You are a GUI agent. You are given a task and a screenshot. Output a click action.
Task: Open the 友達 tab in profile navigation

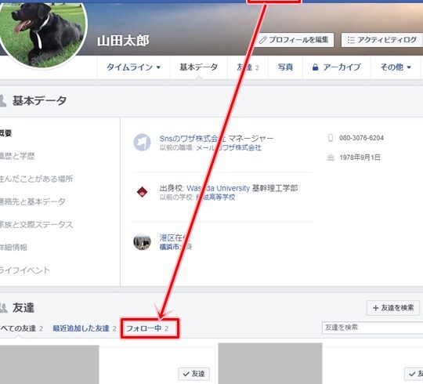[248, 67]
